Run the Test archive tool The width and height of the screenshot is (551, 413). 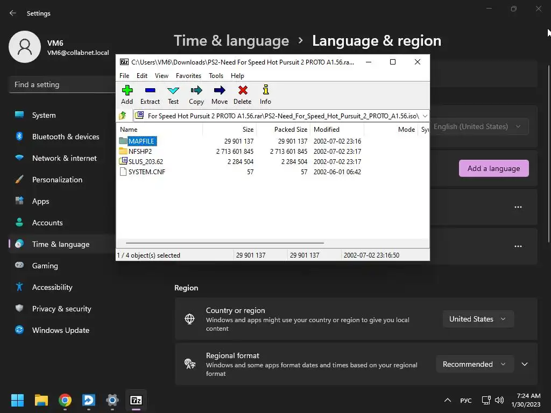(173, 95)
